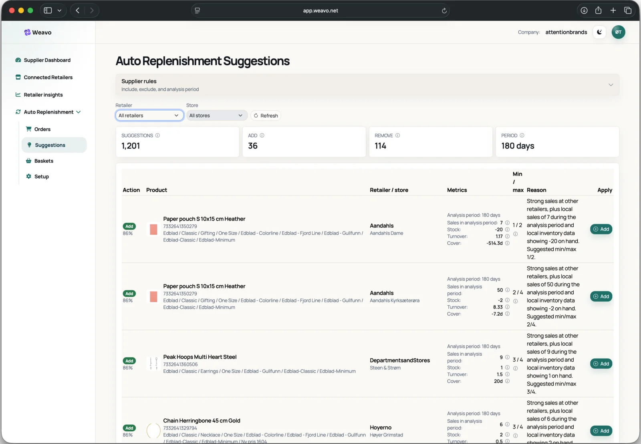The image size is (641, 444).
Task: Expand the Supplier rules panel
Action: tap(367, 85)
